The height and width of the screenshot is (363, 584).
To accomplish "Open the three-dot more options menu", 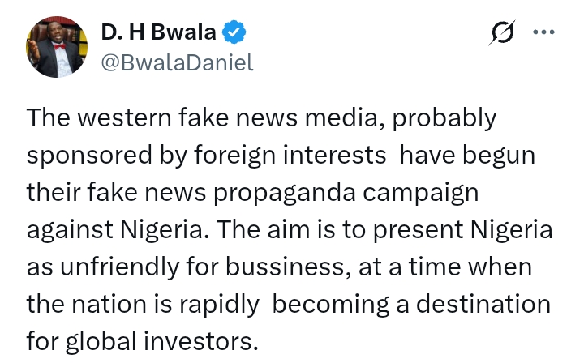I will [x=542, y=32].
